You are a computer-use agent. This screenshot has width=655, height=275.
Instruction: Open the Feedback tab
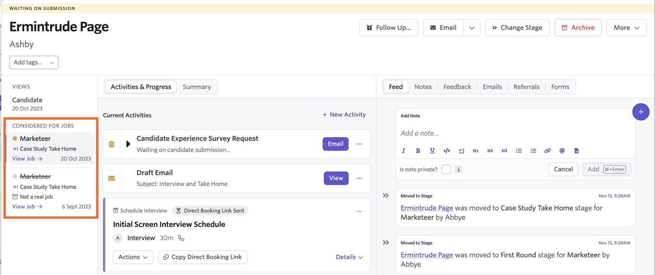457,87
